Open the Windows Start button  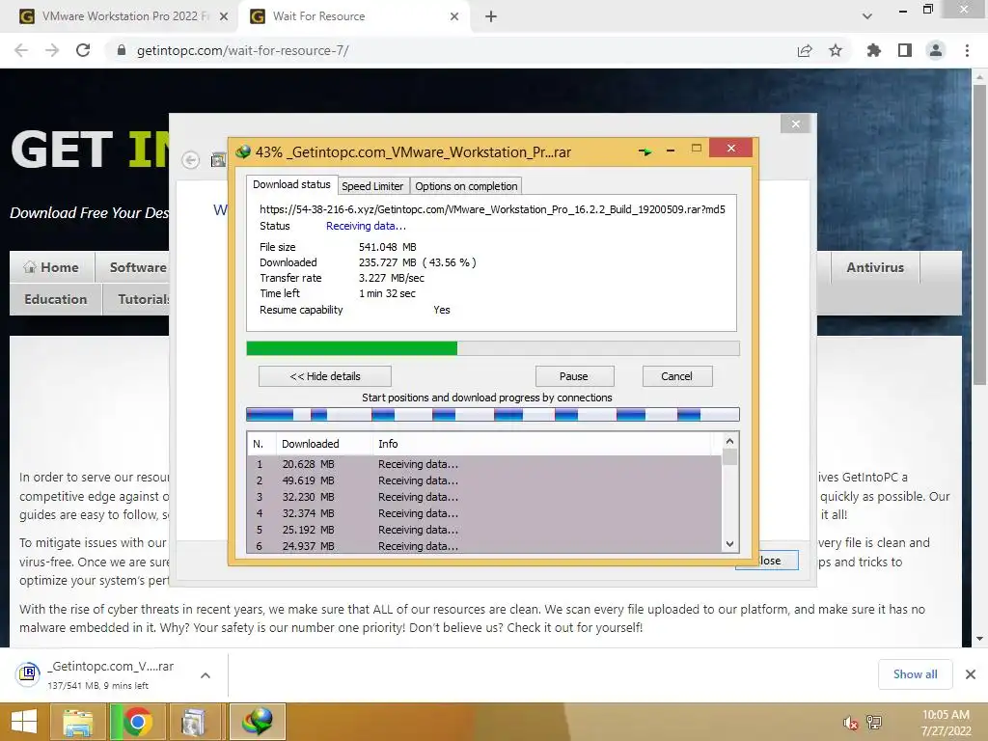[x=23, y=722]
